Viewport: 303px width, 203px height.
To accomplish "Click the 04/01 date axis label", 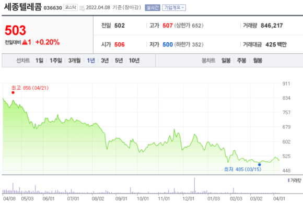I will tap(279, 198).
